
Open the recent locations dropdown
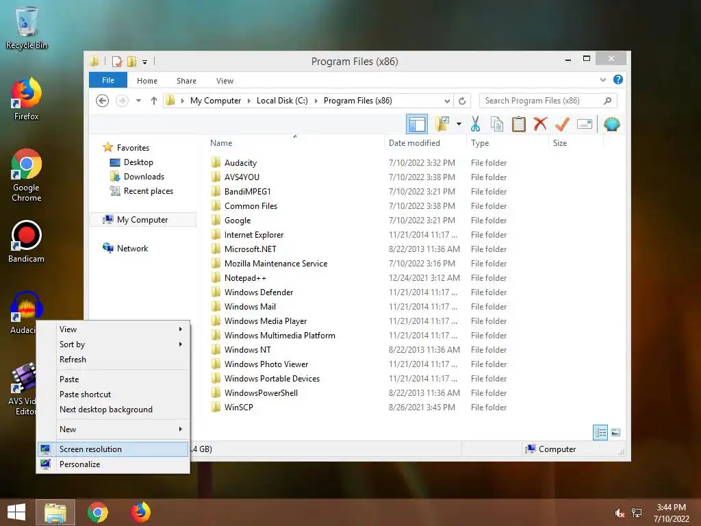coord(138,101)
